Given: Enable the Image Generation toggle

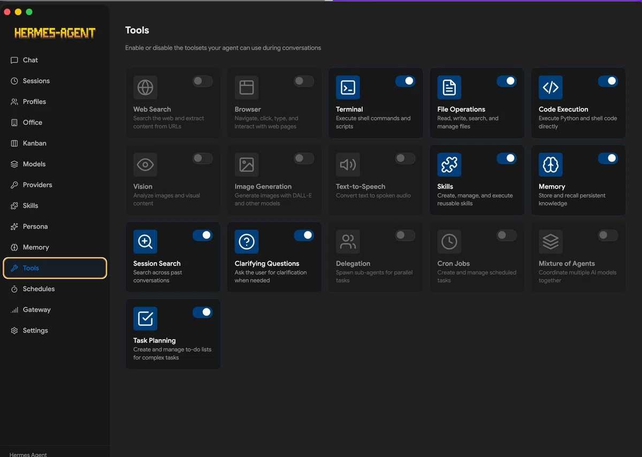Looking at the screenshot, I should pyautogui.click(x=304, y=158).
